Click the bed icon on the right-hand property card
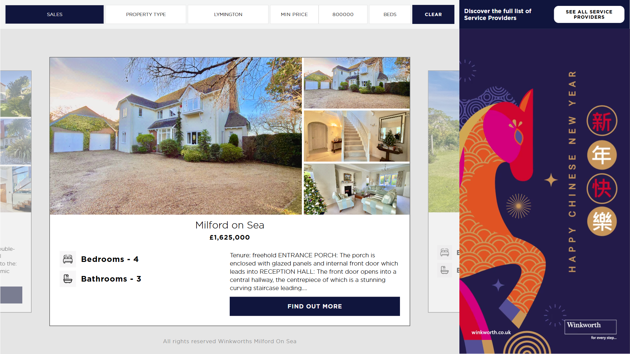Image resolution: width=630 pixels, height=354 pixels. coord(445,252)
